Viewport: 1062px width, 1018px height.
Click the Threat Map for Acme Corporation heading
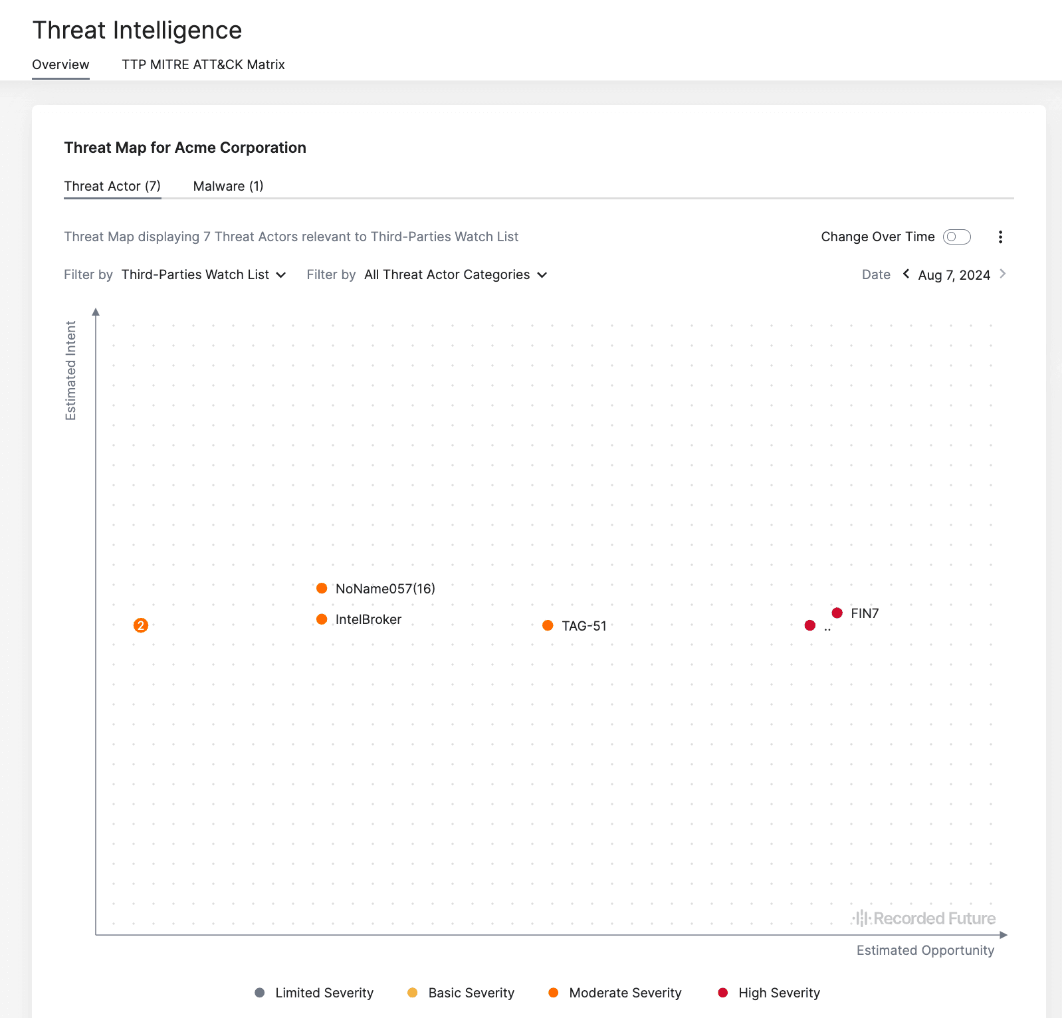click(185, 148)
